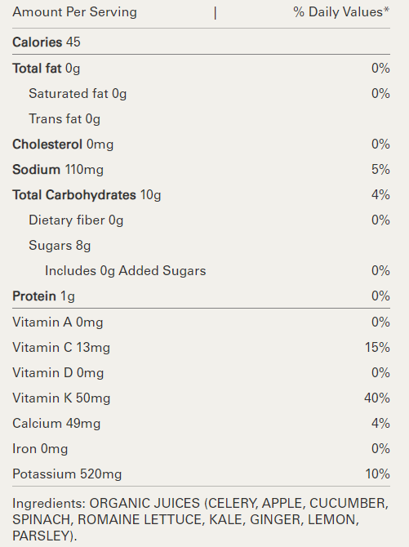Click Trans fat 0g entry
409x547 pixels.
click(x=64, y=119)
